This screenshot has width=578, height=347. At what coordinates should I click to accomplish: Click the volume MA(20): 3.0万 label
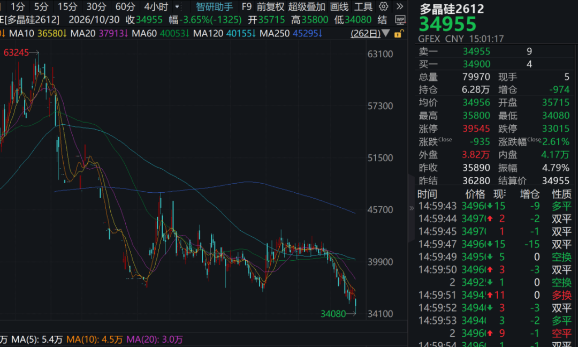(155, 340)
